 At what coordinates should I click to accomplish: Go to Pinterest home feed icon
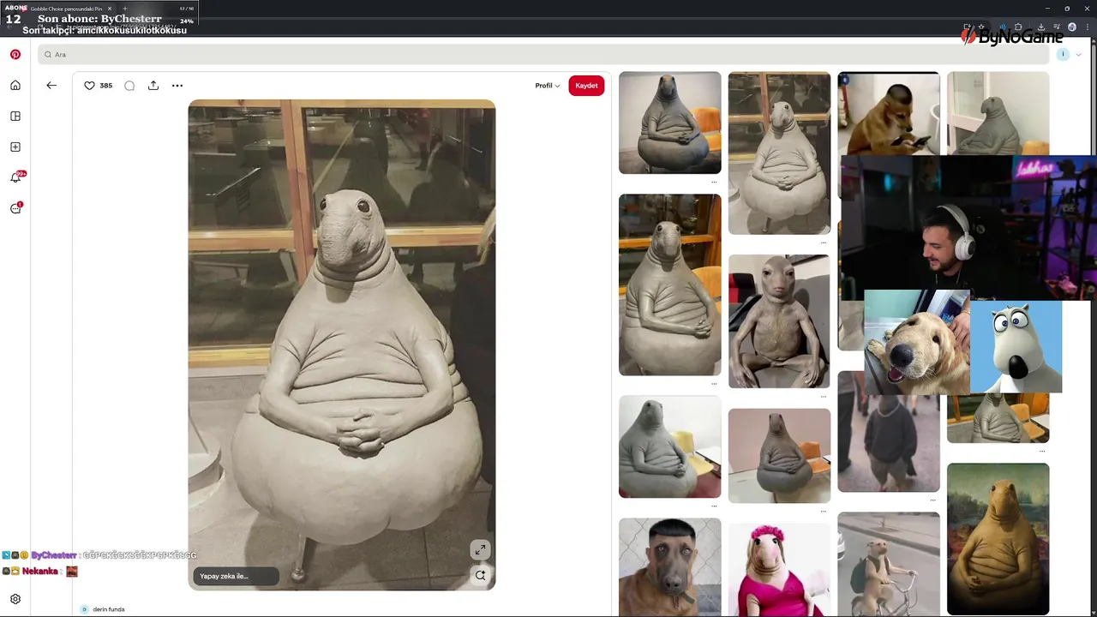pos(15,85)
